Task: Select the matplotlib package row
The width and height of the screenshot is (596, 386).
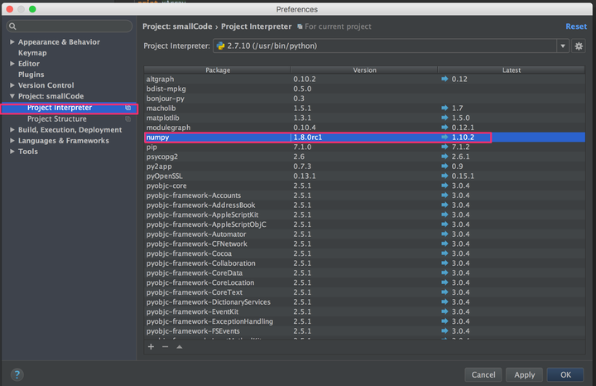Action: pos(364,118)
